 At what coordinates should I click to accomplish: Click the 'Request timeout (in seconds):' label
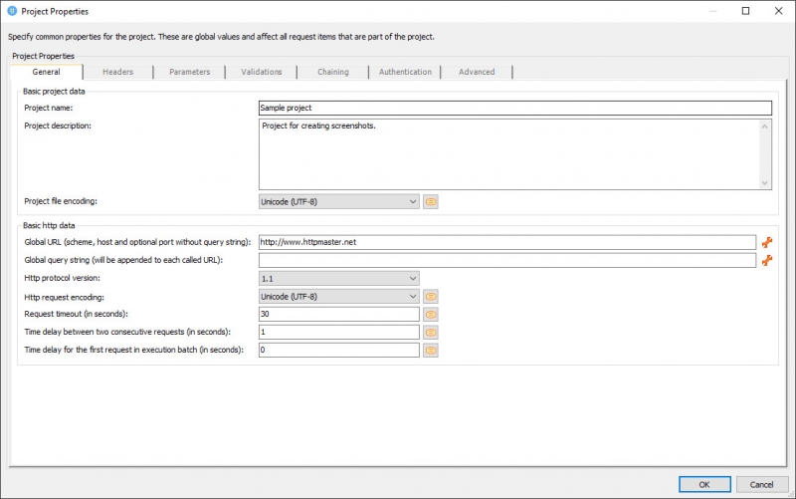click(x=76, y=314)
